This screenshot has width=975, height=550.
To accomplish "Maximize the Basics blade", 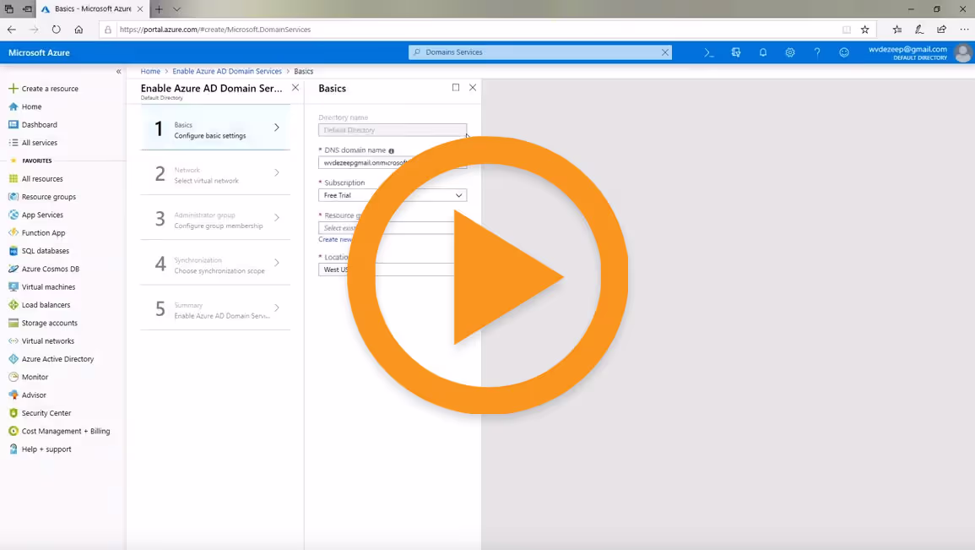I will [x=456, y=88].
